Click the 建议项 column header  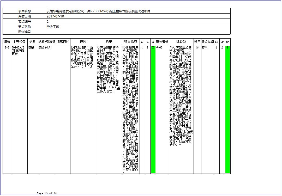[181, 42]
